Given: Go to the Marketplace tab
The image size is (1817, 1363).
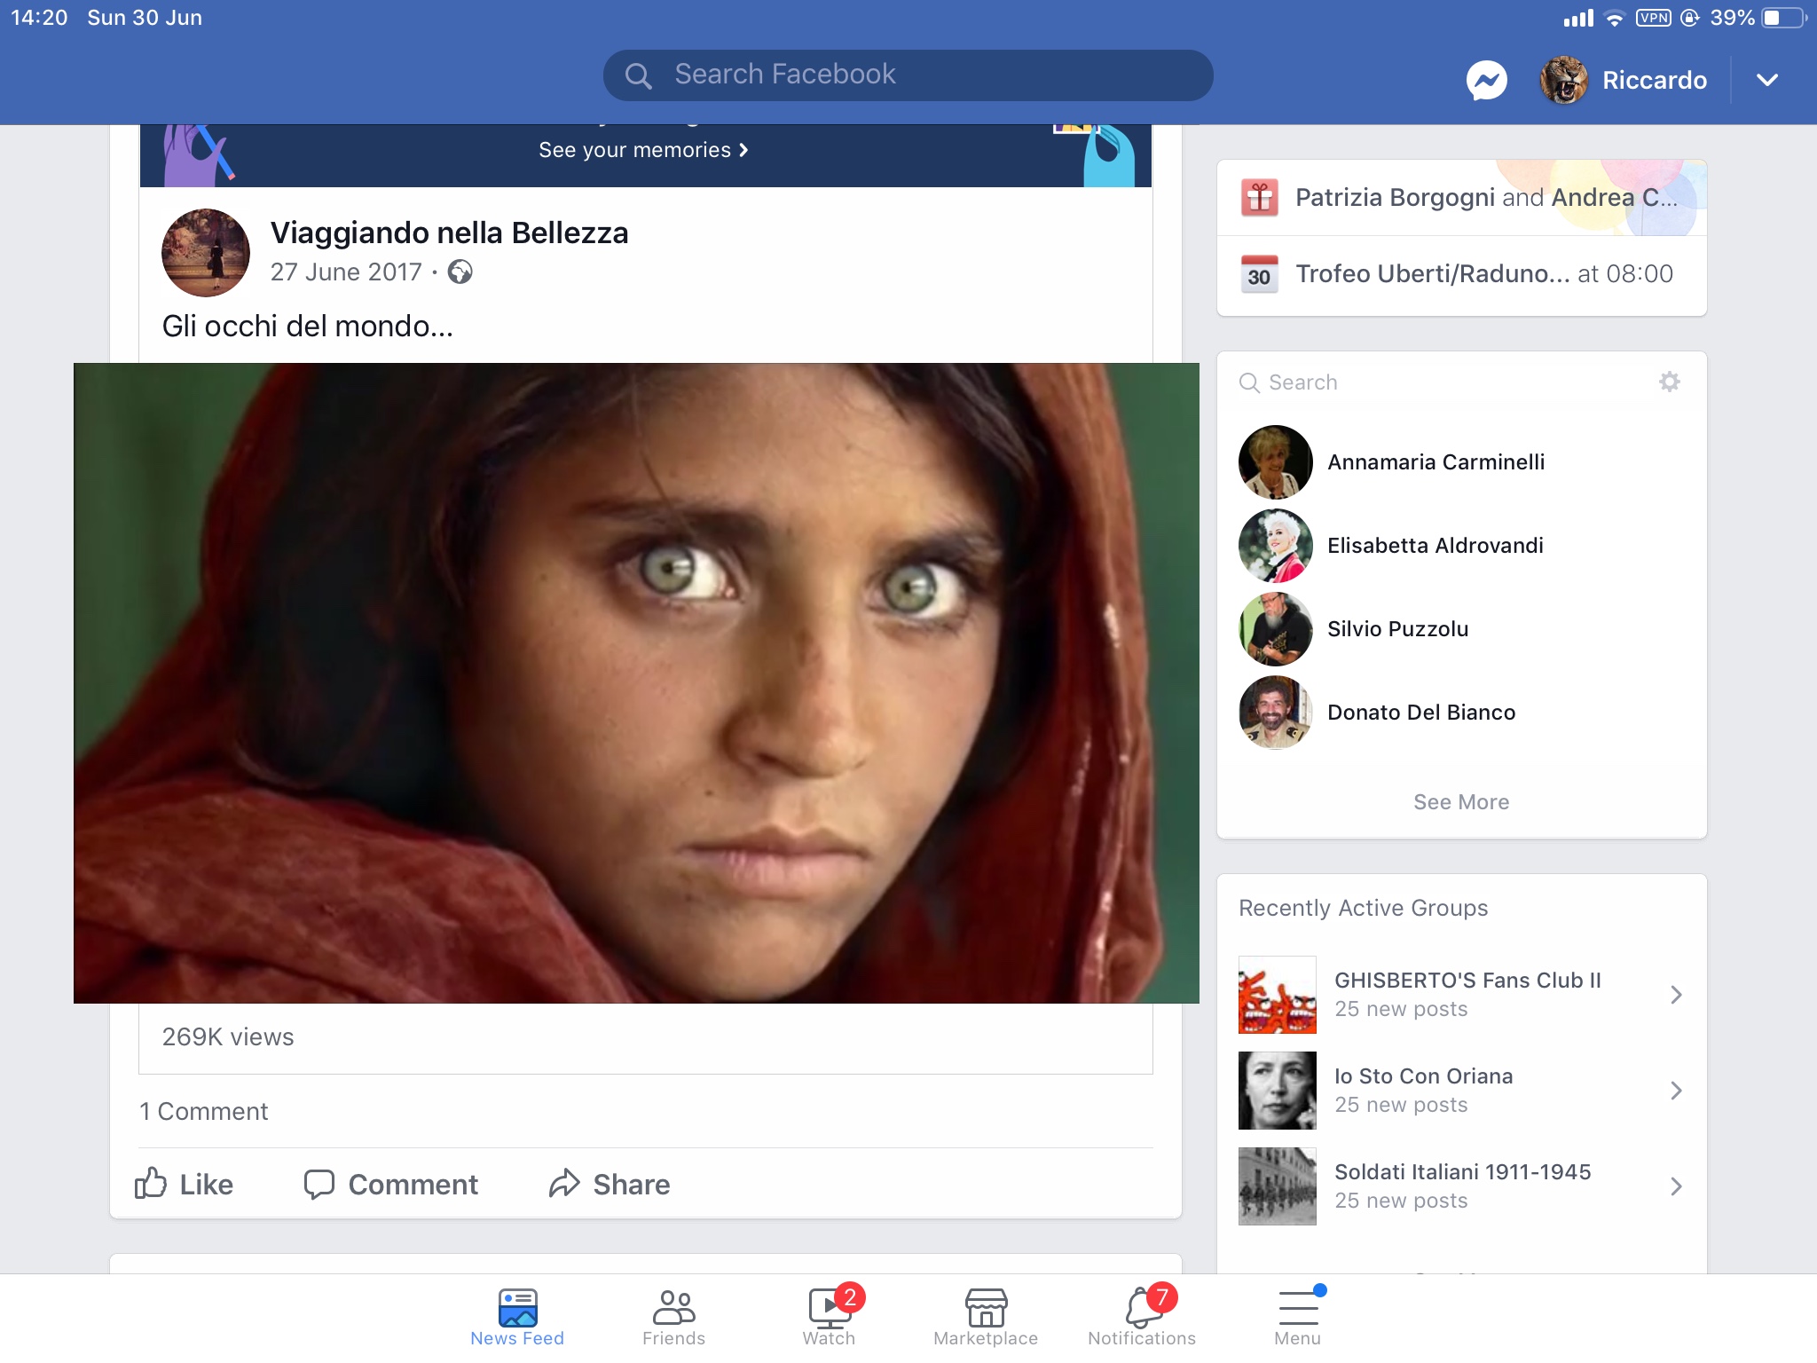Looking at the screenshot, I should (986, 1318).
